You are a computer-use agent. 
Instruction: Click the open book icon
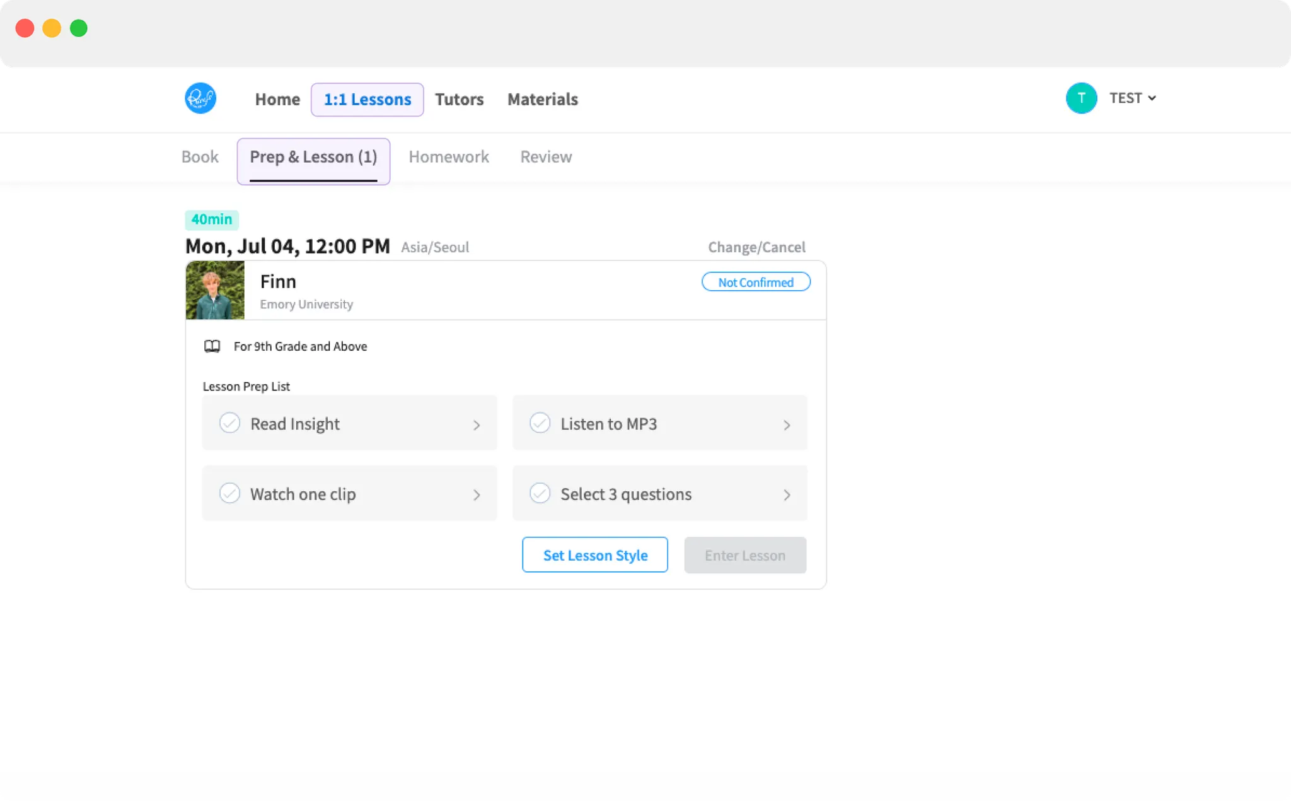[212, 346]
